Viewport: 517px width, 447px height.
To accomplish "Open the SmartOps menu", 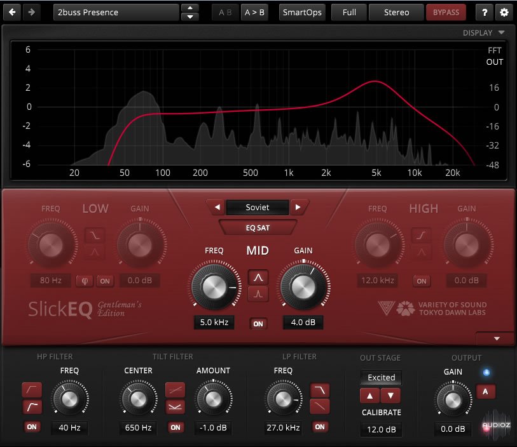I will coord(302,13).
